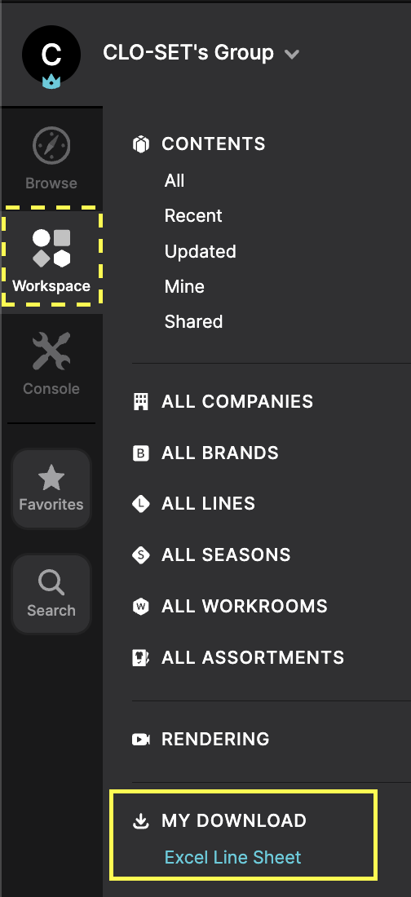Select the Workspace shapes icon

[51, 248]
